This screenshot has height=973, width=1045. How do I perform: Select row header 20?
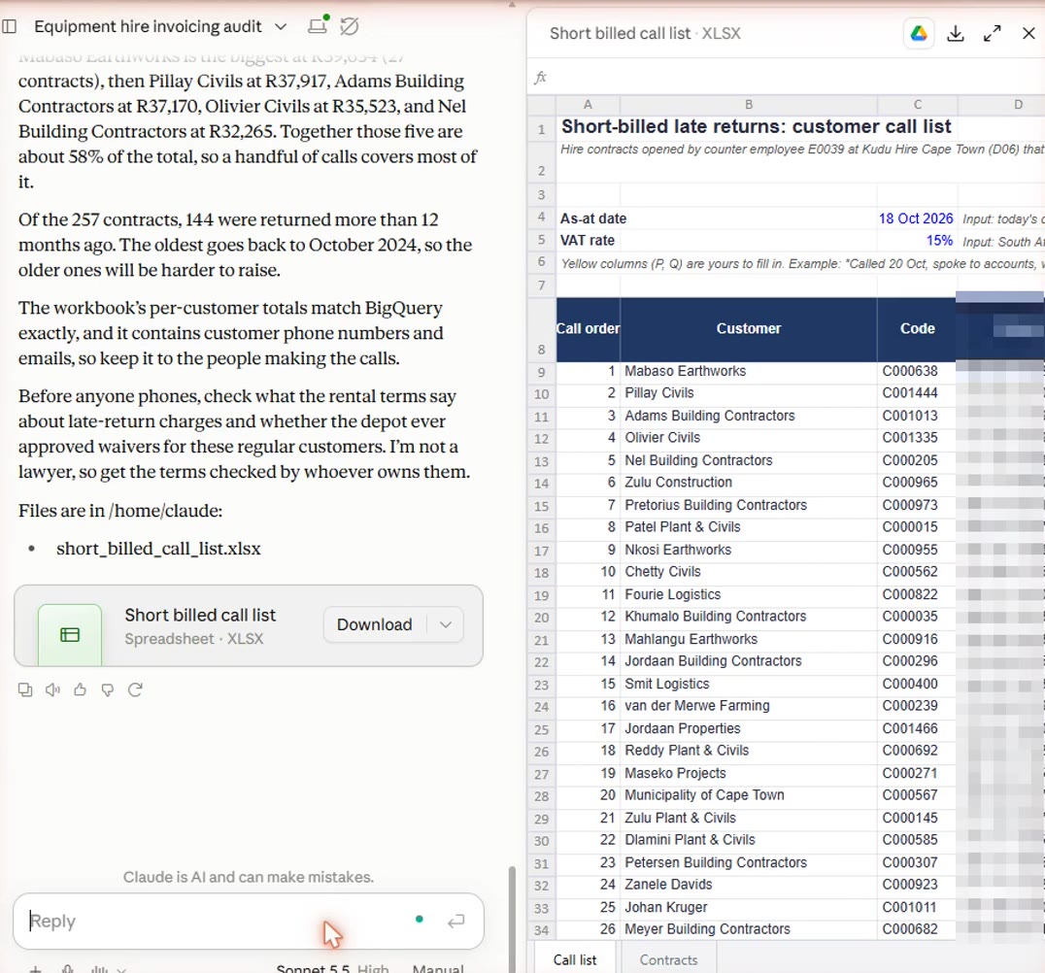pyautogui.click(x=541, y=618)
